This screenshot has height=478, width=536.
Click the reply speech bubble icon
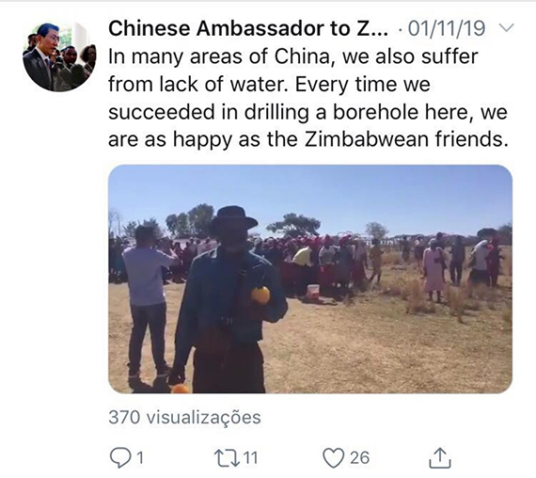pyautogui.click(x=120, y=458)
